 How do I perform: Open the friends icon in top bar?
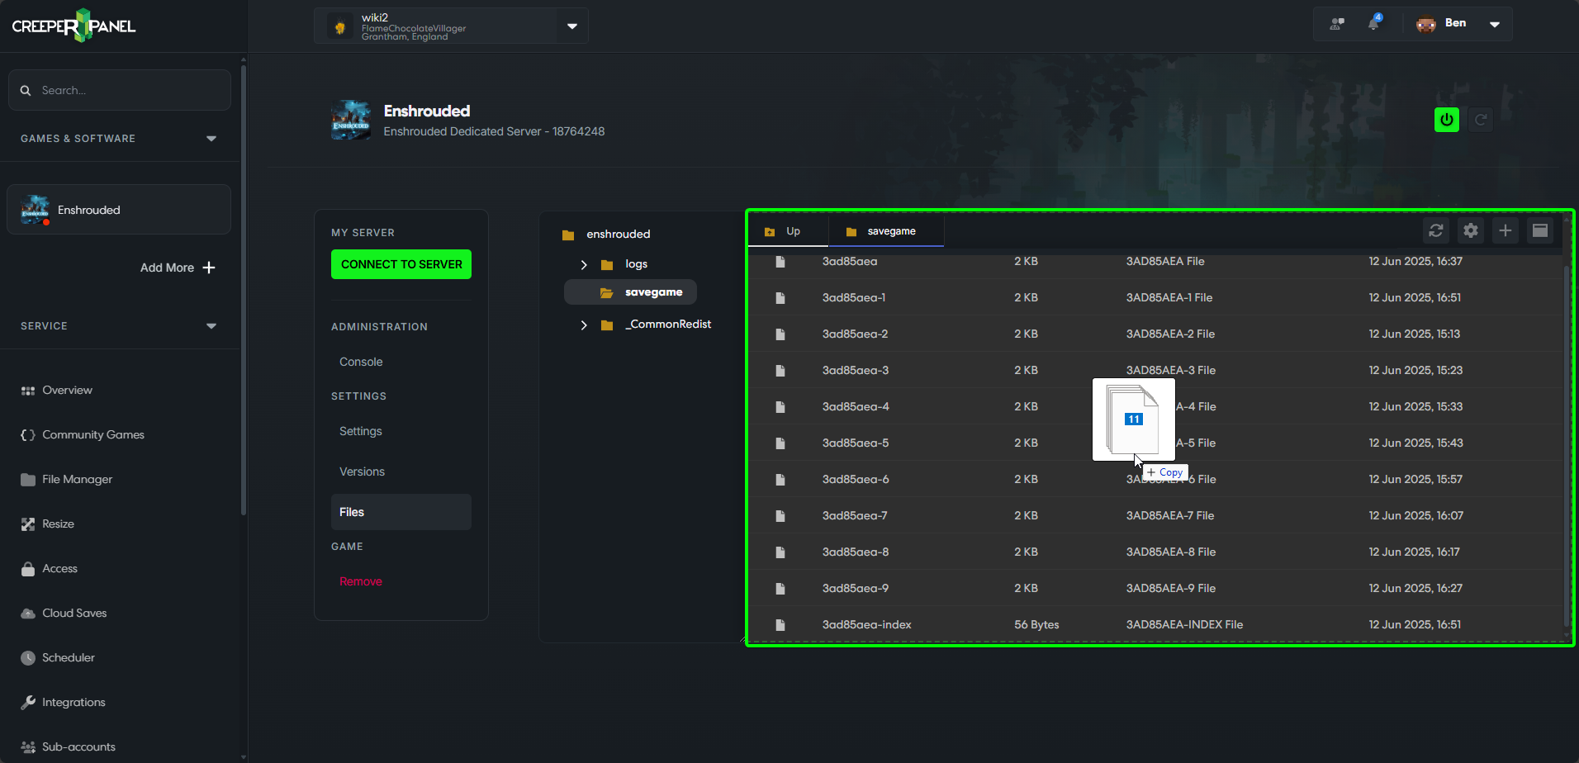[x=1337, y=24]
